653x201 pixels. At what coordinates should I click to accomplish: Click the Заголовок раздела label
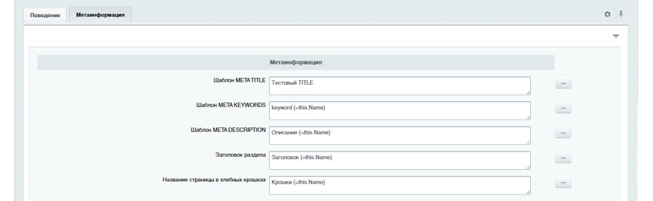point(240,155)
